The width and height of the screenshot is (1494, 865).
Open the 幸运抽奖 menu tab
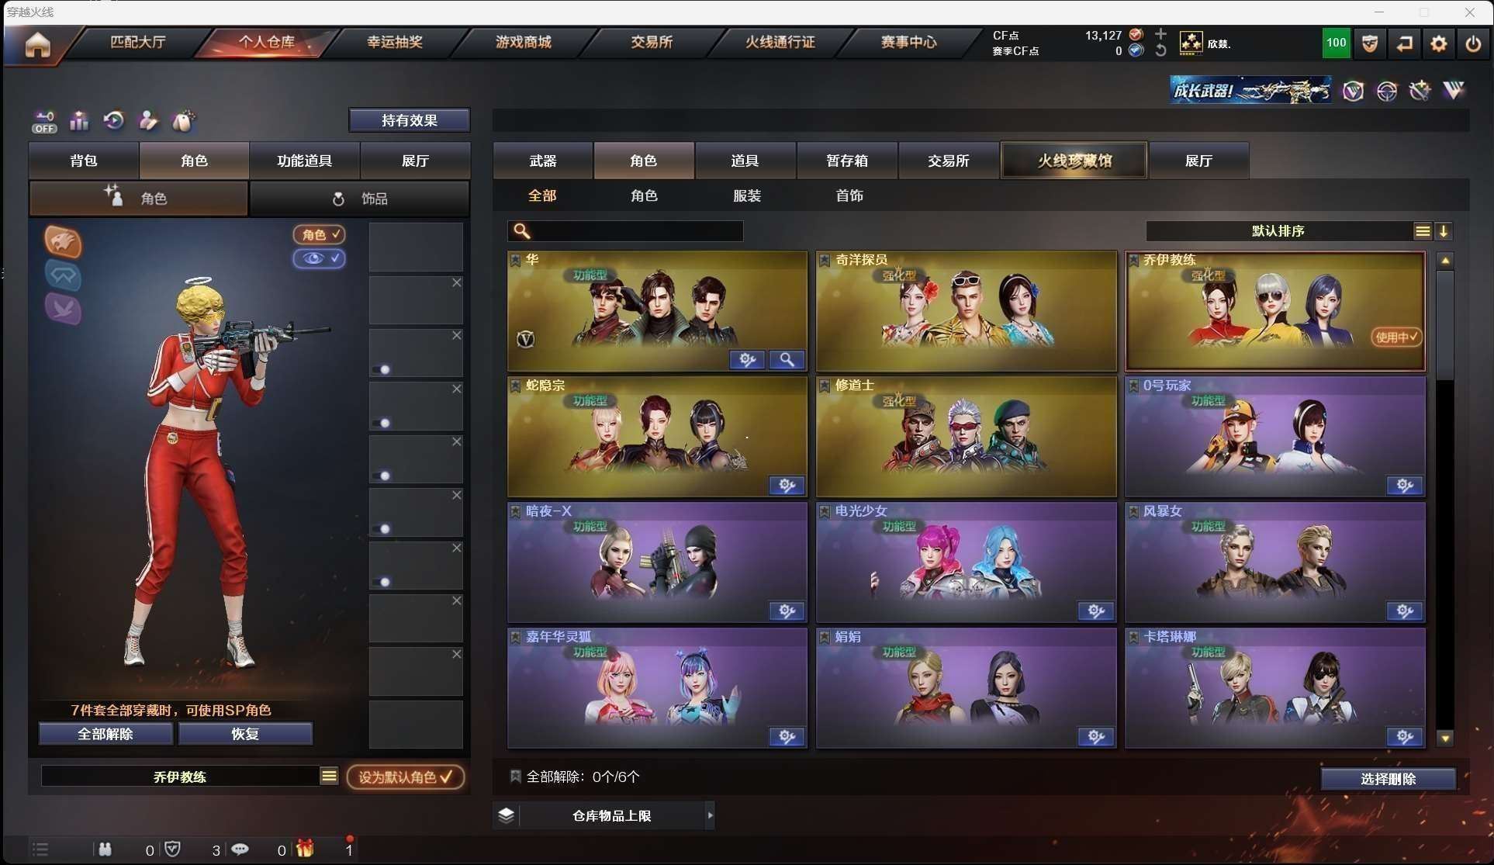395,42
